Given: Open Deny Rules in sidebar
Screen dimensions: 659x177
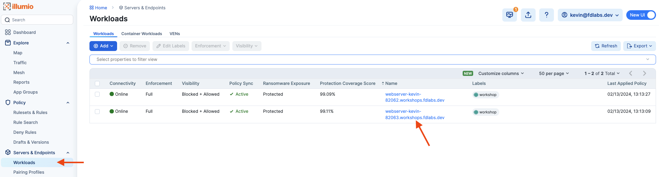Looking at the screenshot, I should pos(25,132).
